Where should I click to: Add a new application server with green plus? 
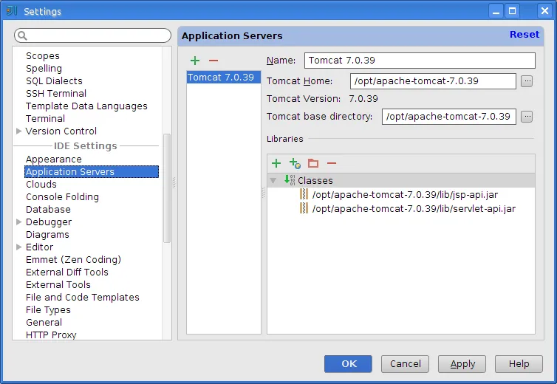coord(195,61)
